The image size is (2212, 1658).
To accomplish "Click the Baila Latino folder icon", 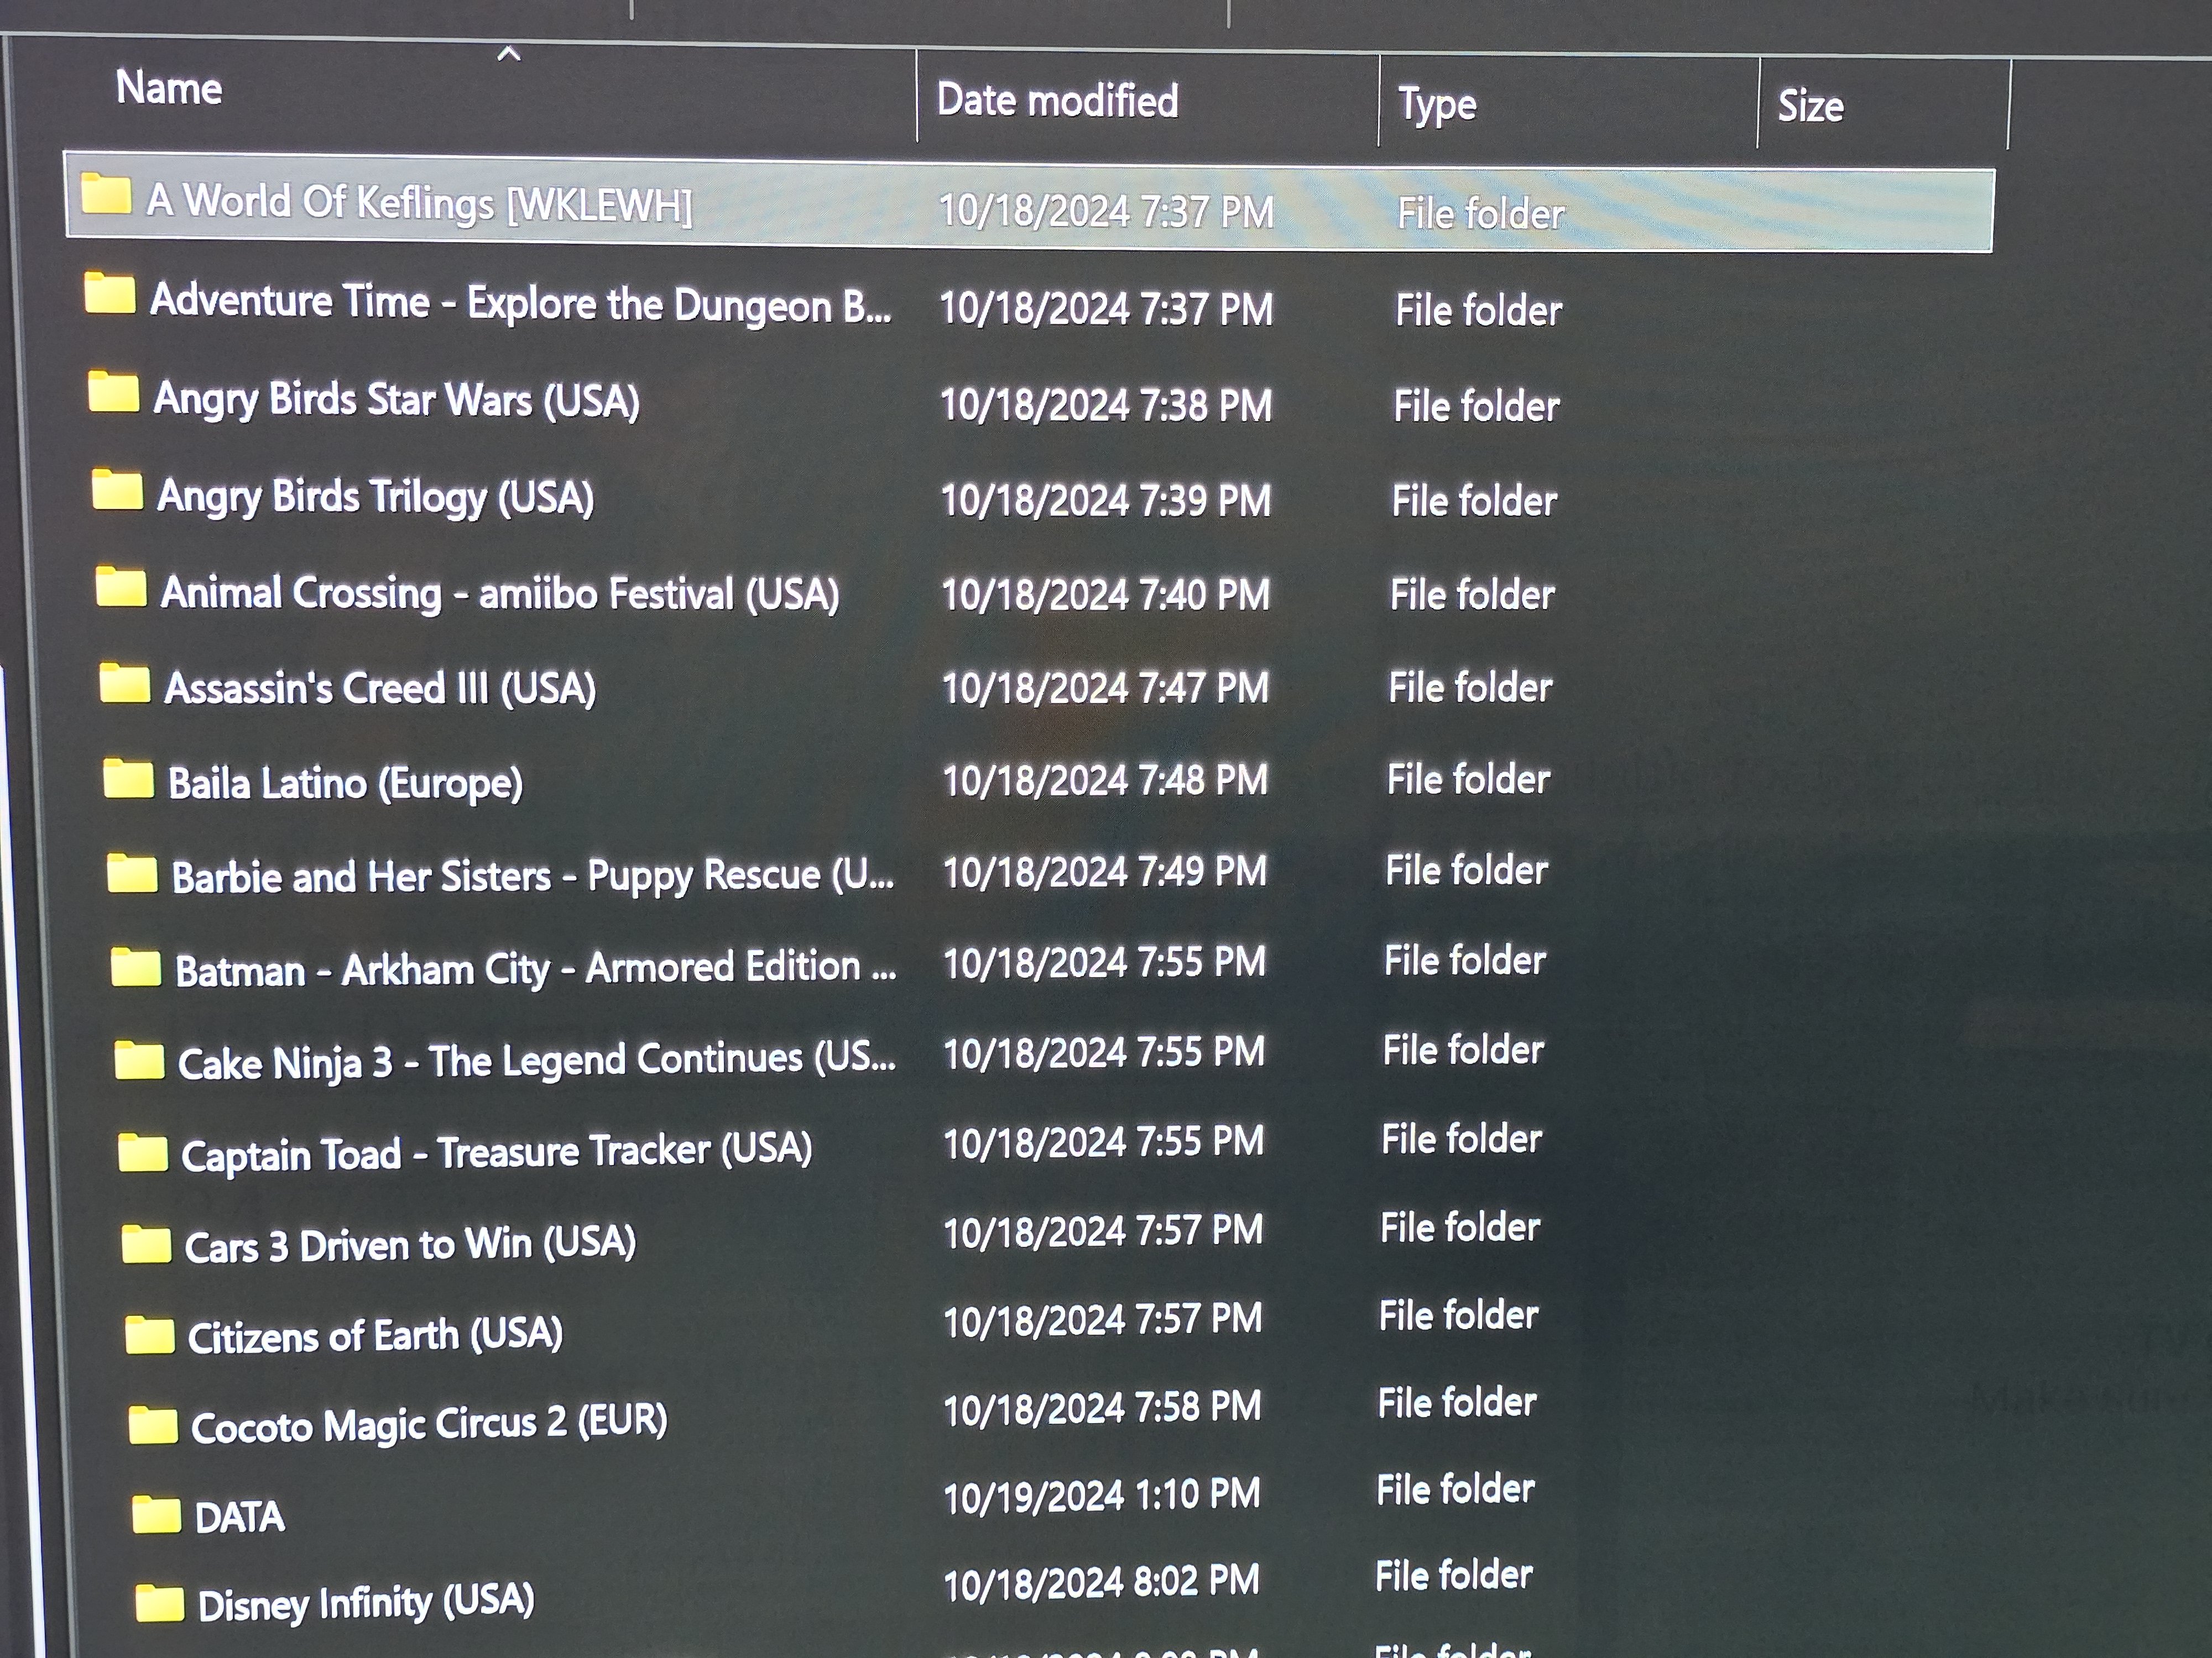I will point(128,779).
